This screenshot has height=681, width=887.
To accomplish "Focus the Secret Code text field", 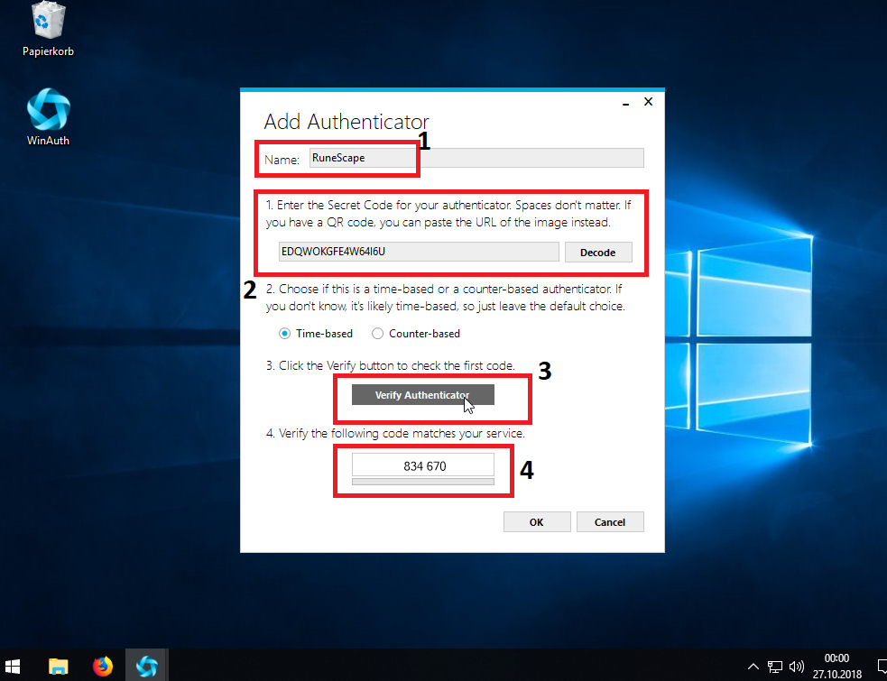I will click(x=419, y=253).
